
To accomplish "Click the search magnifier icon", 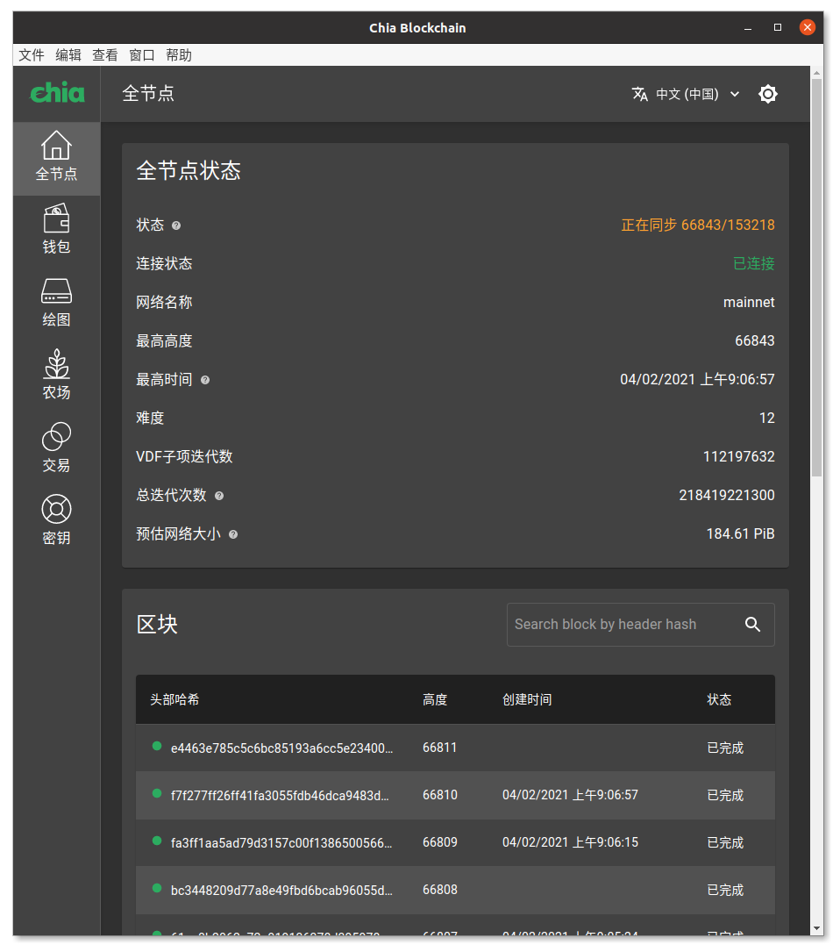I will pos(752,624).
